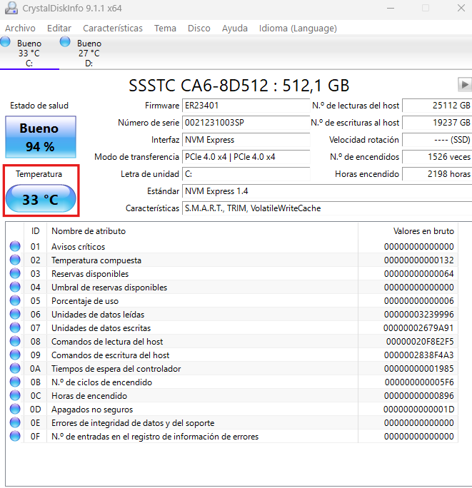Open the Características menu
This screenshot has height=488, width=472.
(113, 29)
